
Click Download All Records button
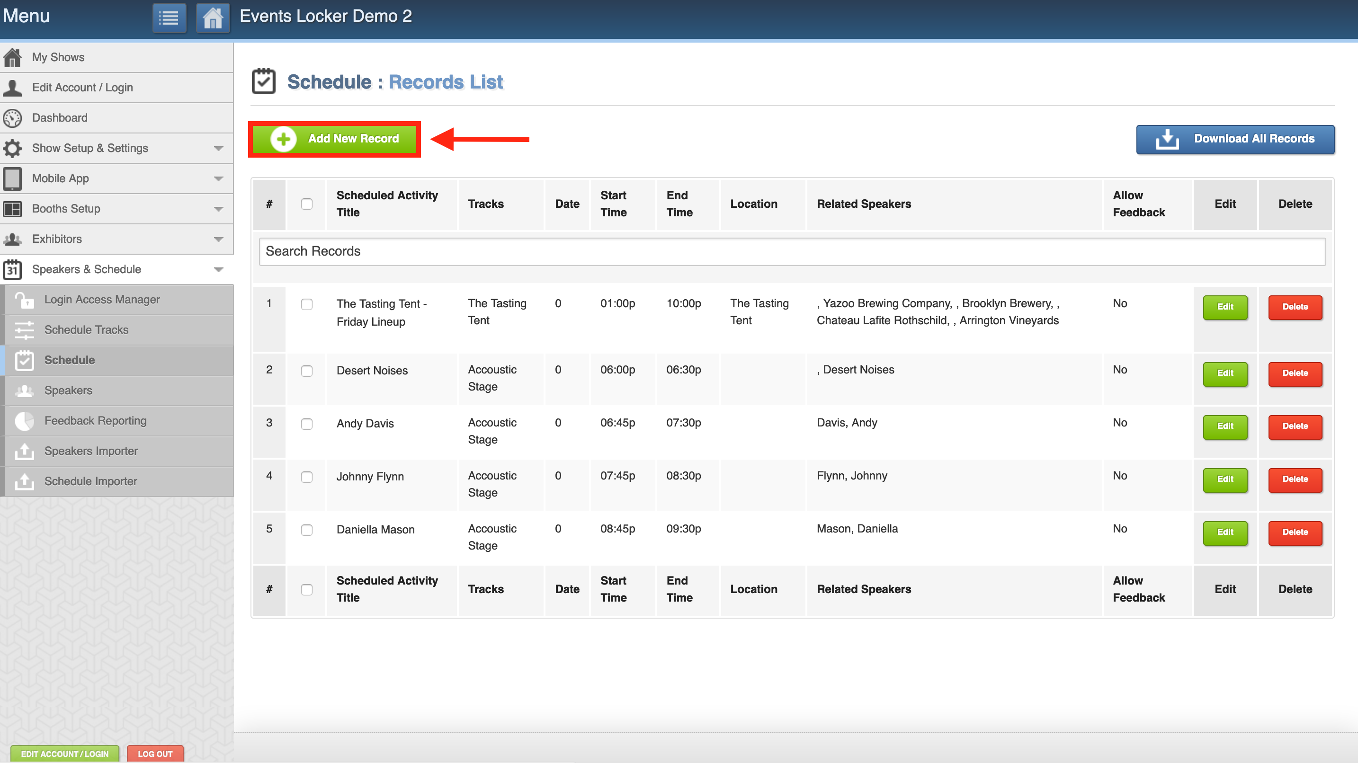point(1235,139)
